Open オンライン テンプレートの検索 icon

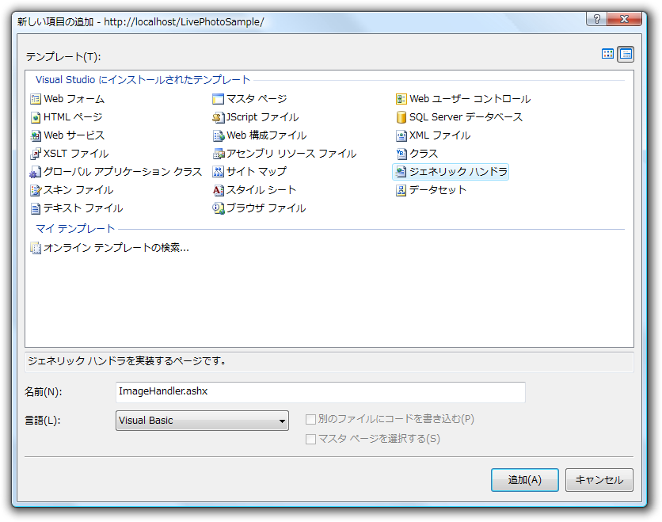[x=36, y=248]
